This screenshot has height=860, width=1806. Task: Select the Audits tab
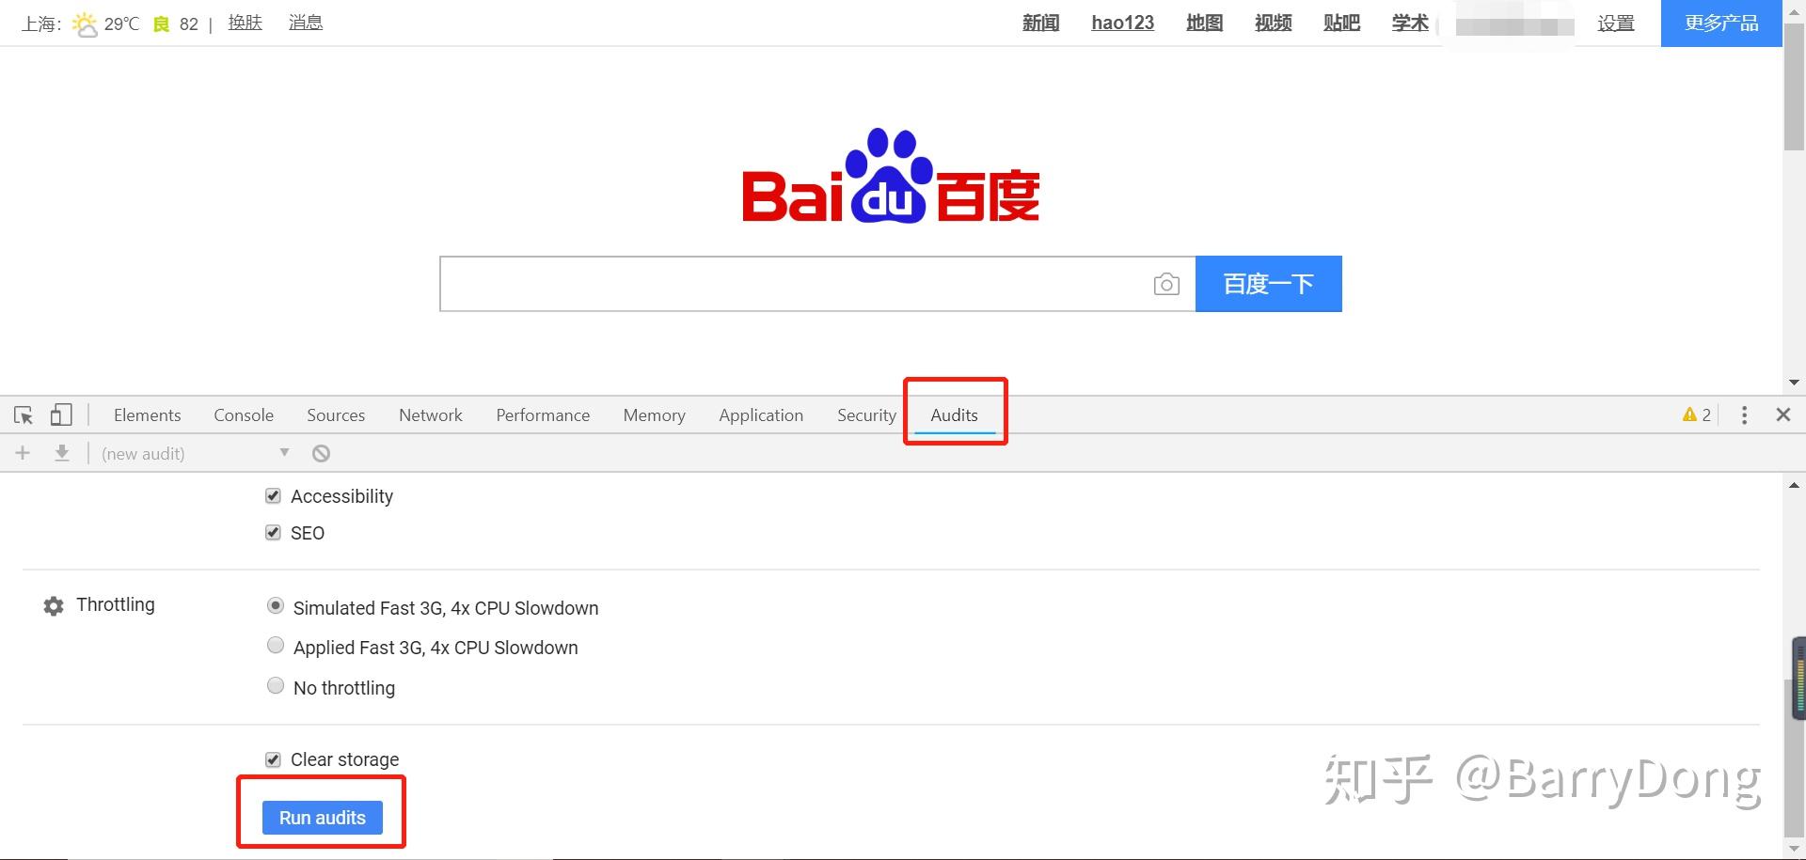click(x=954, y=414)
